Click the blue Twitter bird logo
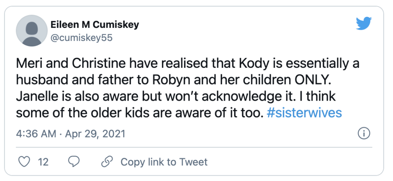Screen dimensions: 393x181 [364, 23]
